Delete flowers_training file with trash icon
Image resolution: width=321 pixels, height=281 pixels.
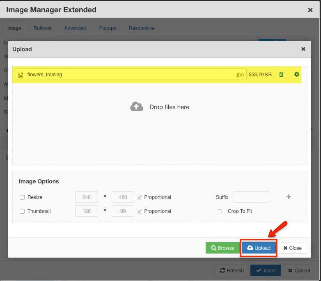(x=281, y=74)
